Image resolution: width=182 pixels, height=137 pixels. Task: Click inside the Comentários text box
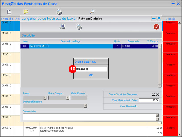pyautogui.click(x=89, y=117)
